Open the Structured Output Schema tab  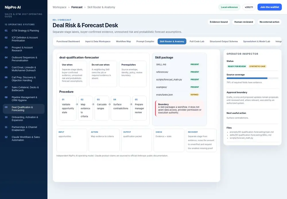click(224, 41)
